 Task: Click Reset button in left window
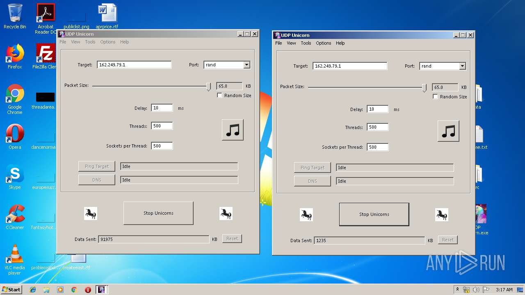coord(232,238)
